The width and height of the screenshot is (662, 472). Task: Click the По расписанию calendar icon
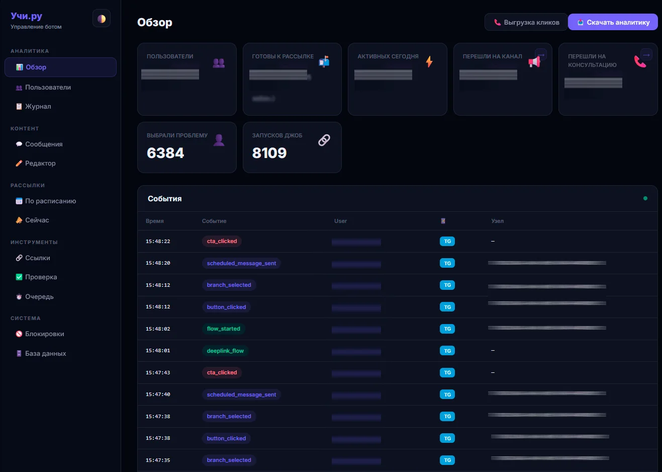pyautogui.click(x=19, y=201)
